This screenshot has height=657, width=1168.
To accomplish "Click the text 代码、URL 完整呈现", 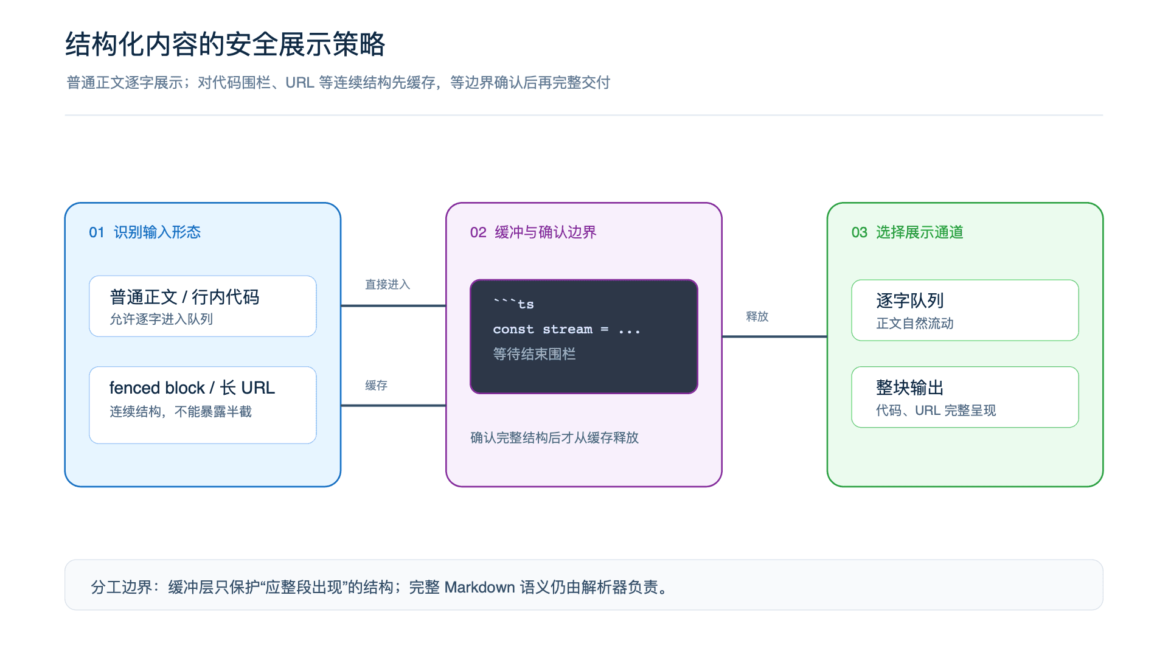I will 936,411.
